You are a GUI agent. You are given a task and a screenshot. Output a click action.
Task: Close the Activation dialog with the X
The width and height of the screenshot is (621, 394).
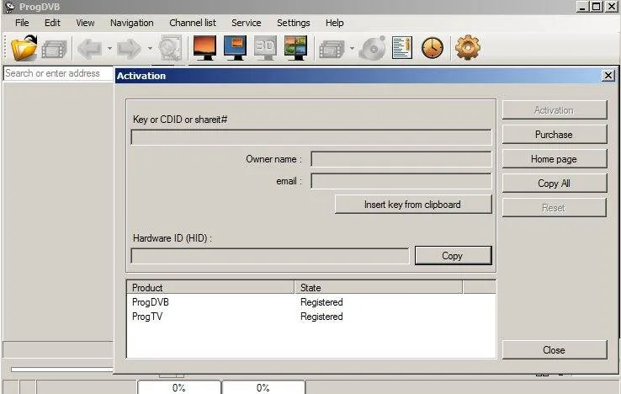[608, 75]
